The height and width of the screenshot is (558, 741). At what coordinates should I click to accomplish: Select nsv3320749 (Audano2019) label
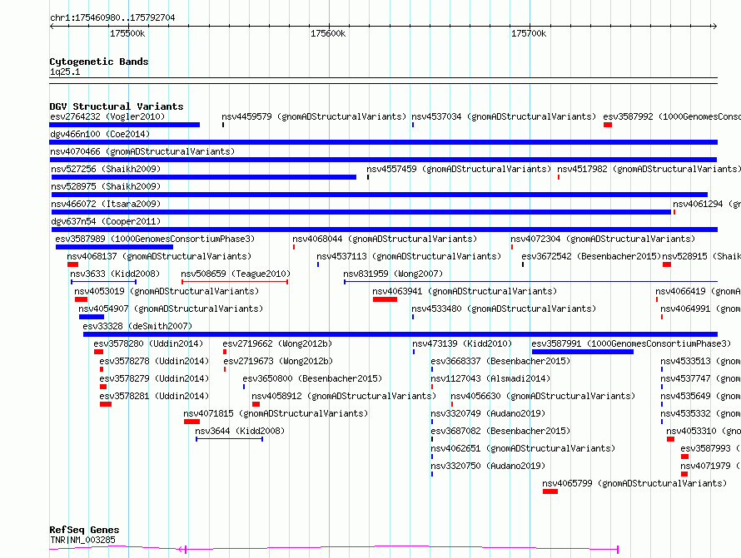488,413
